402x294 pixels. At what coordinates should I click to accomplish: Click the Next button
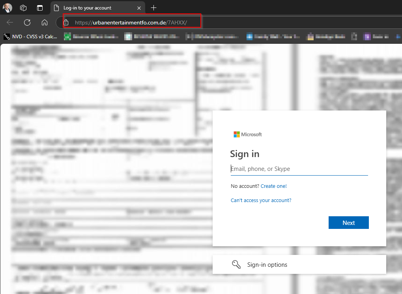pyautogui.click(x=349, y=223)
